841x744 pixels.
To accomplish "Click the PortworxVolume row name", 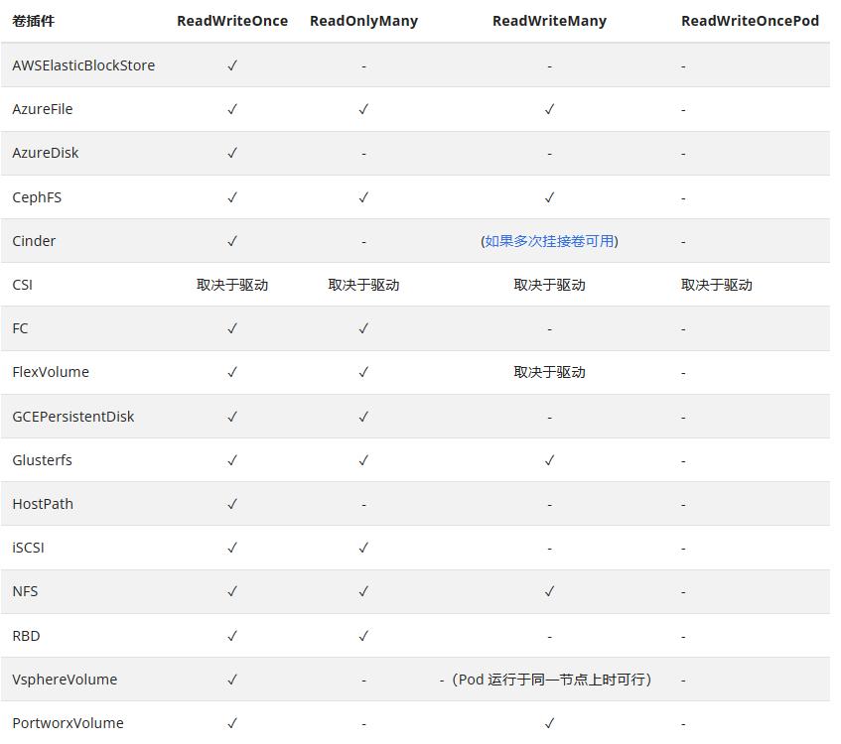I will pyautogui.click(x=69, y=723).
